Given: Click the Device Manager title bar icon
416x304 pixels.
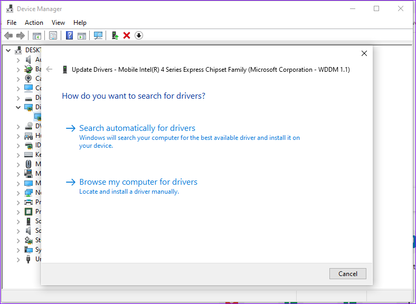Looking at the screenshot, I should [x=10, y=9].
